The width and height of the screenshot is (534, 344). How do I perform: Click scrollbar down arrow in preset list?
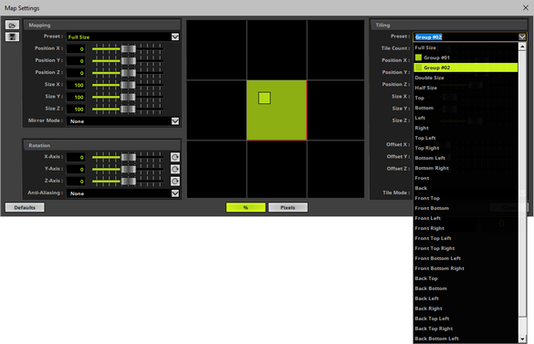click(522, 339)
